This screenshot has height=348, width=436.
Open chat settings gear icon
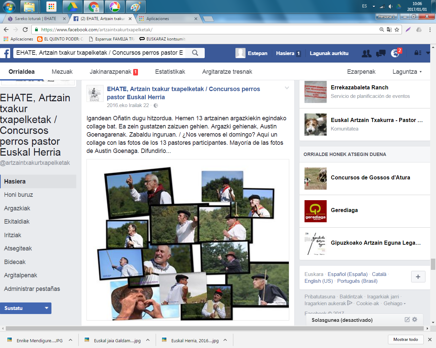(x=415, y=319)
